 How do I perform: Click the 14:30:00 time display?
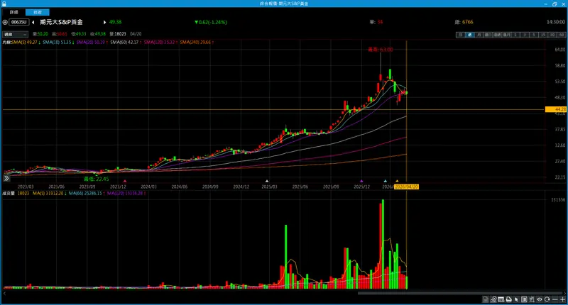pos(556,22)
